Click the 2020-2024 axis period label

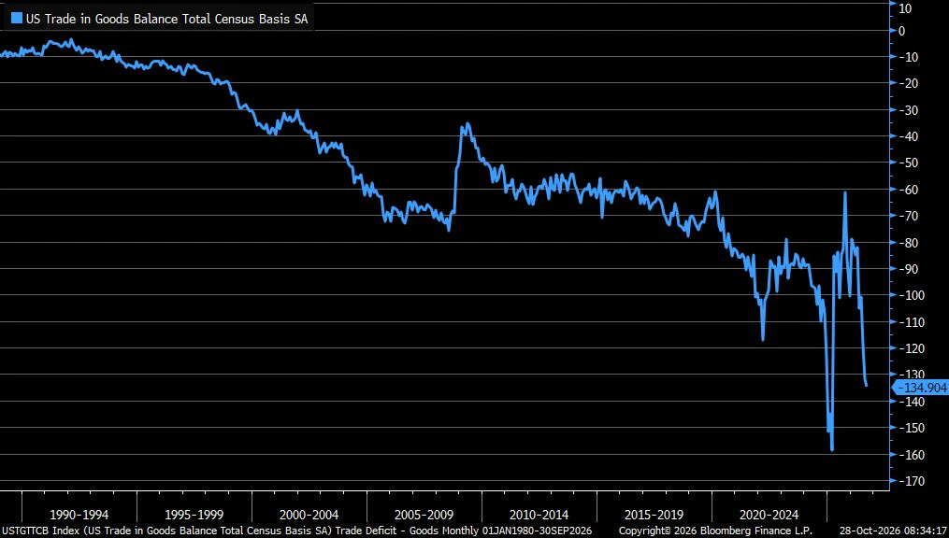769,515
